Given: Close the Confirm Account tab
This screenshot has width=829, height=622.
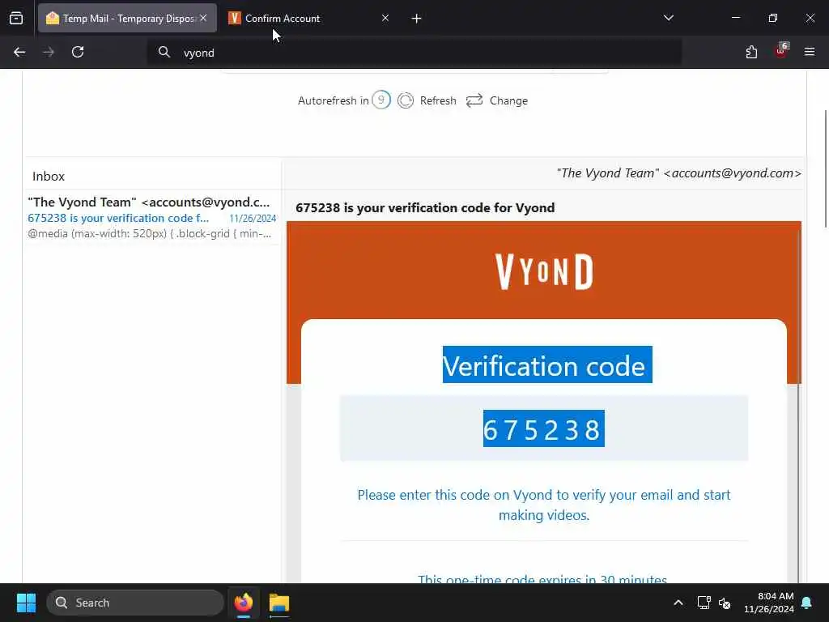Looking at the screenshot, I should click(x=385, y=18).
